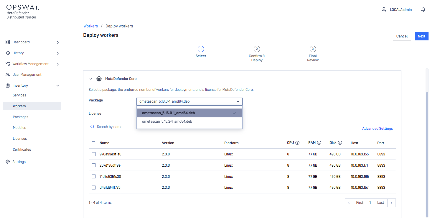Expand the Dashboard sidebar menu
Viewport: 430px width, 220px height.
58,42
